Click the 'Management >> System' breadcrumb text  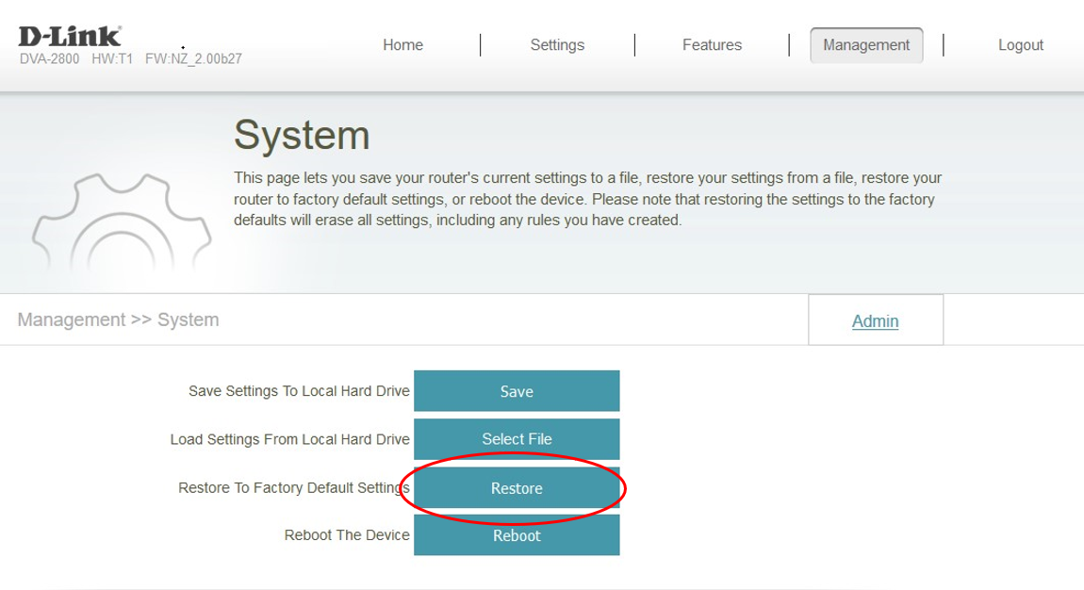click(x=118, y=320)
